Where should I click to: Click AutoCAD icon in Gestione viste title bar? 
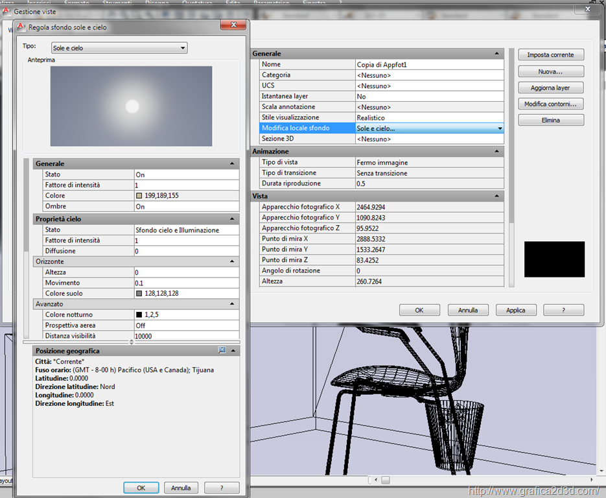click(7, 11)
